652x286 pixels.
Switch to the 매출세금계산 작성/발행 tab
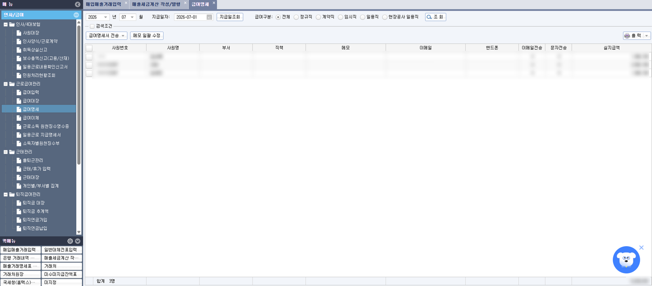pyautogui.click(x=156, y=4)
